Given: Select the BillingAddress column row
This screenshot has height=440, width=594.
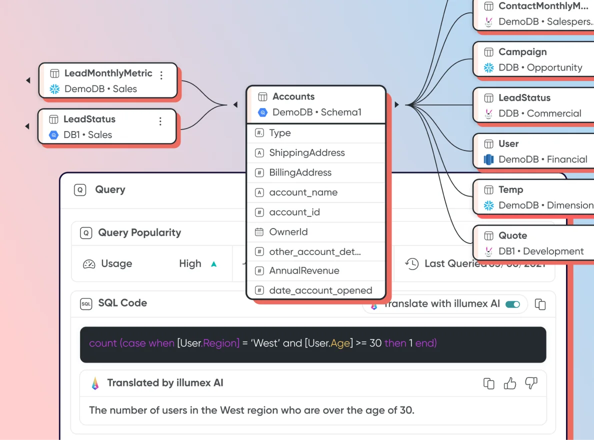Looking at the screenshot, I should 316,172.
